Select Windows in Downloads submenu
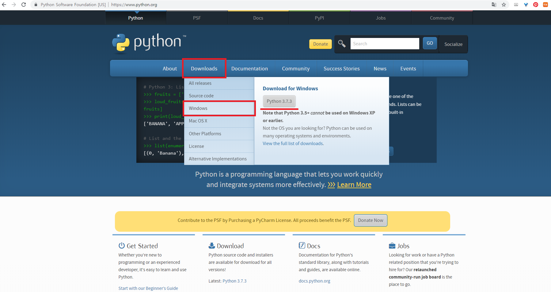This screenshot has width=551, height=292. (x=219, y=108)
